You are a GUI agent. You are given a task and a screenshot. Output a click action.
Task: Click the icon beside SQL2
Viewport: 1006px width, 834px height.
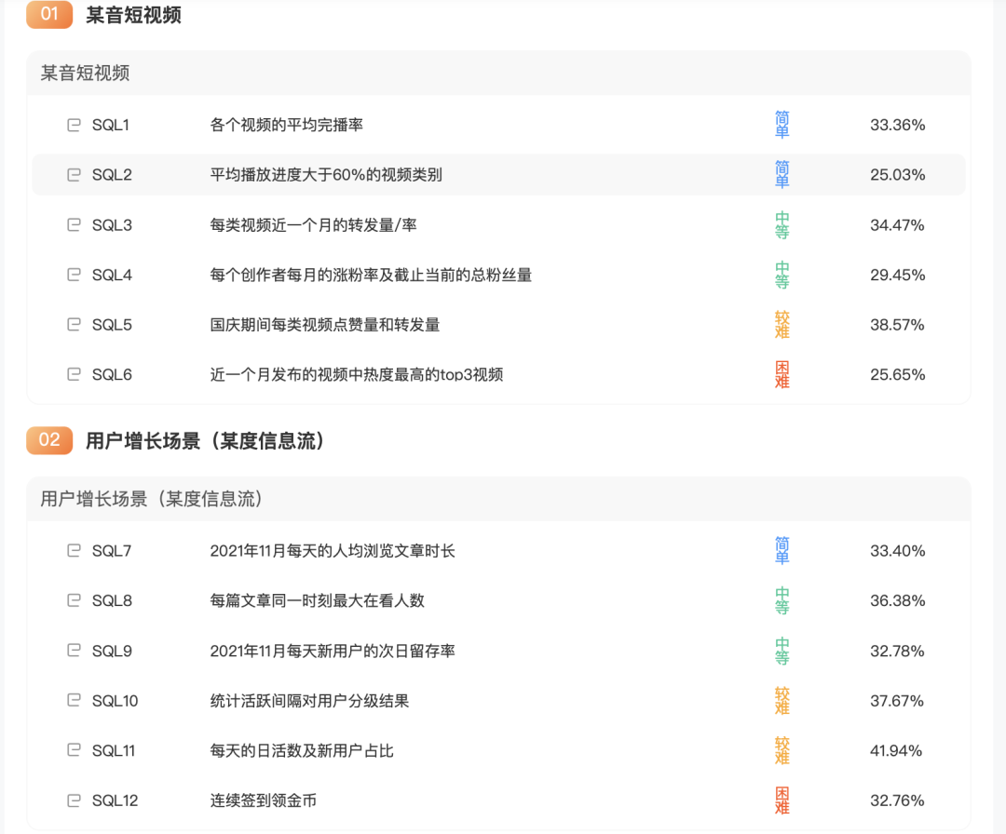tap(74, 175)
